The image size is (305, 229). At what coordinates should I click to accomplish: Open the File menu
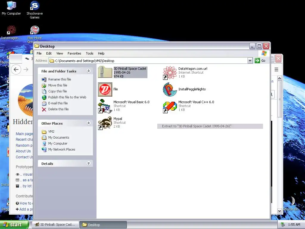(x=39, y=53)
